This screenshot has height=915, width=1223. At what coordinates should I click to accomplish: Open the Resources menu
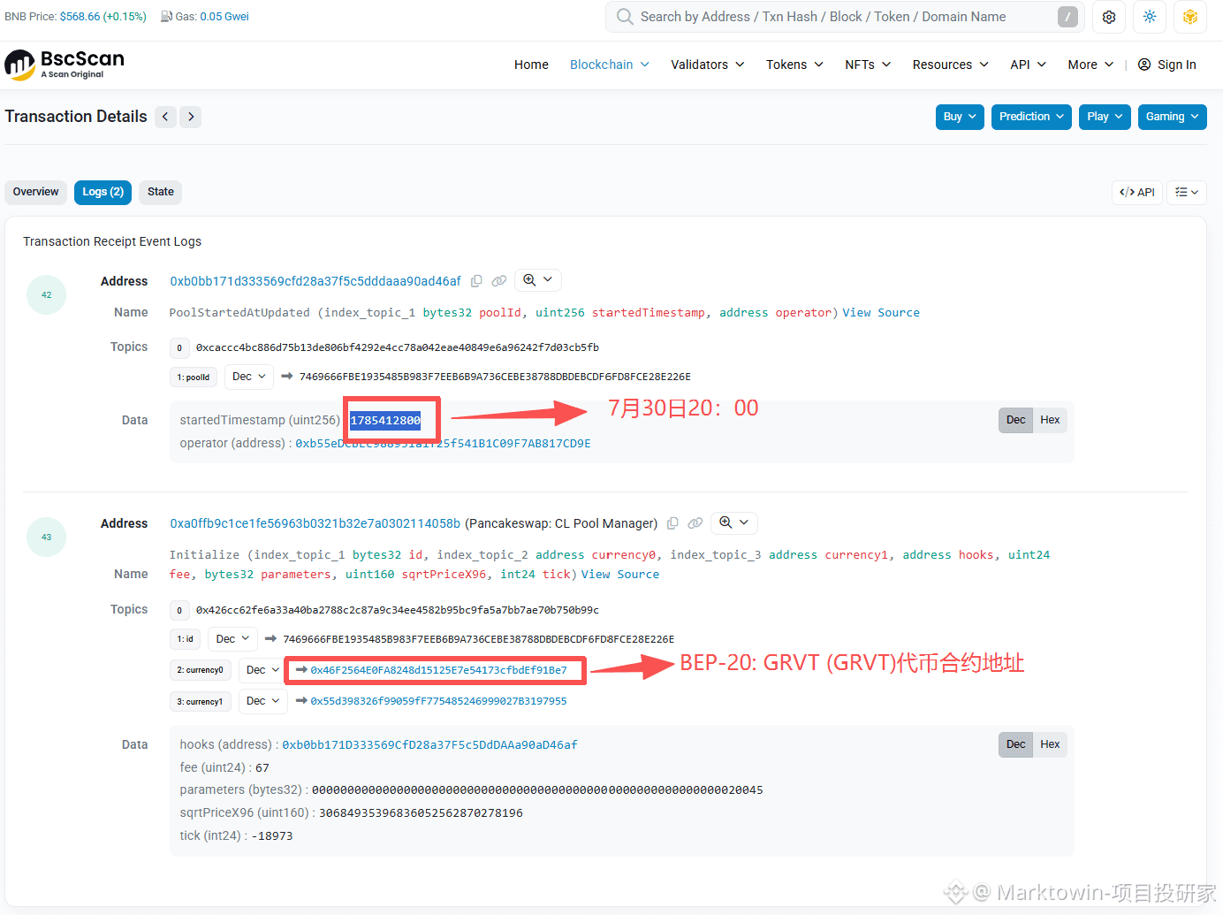(951, 65)
